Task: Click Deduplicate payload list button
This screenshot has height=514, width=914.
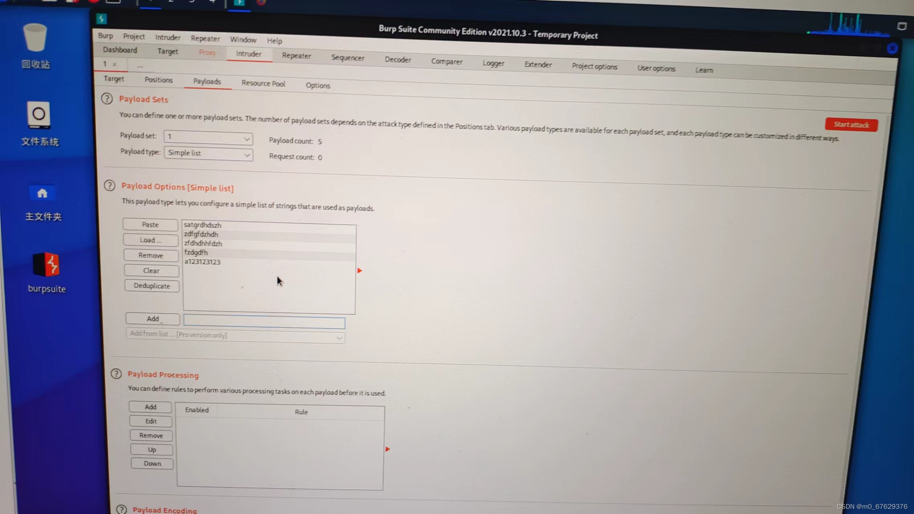Action: [x=152, y=286]
